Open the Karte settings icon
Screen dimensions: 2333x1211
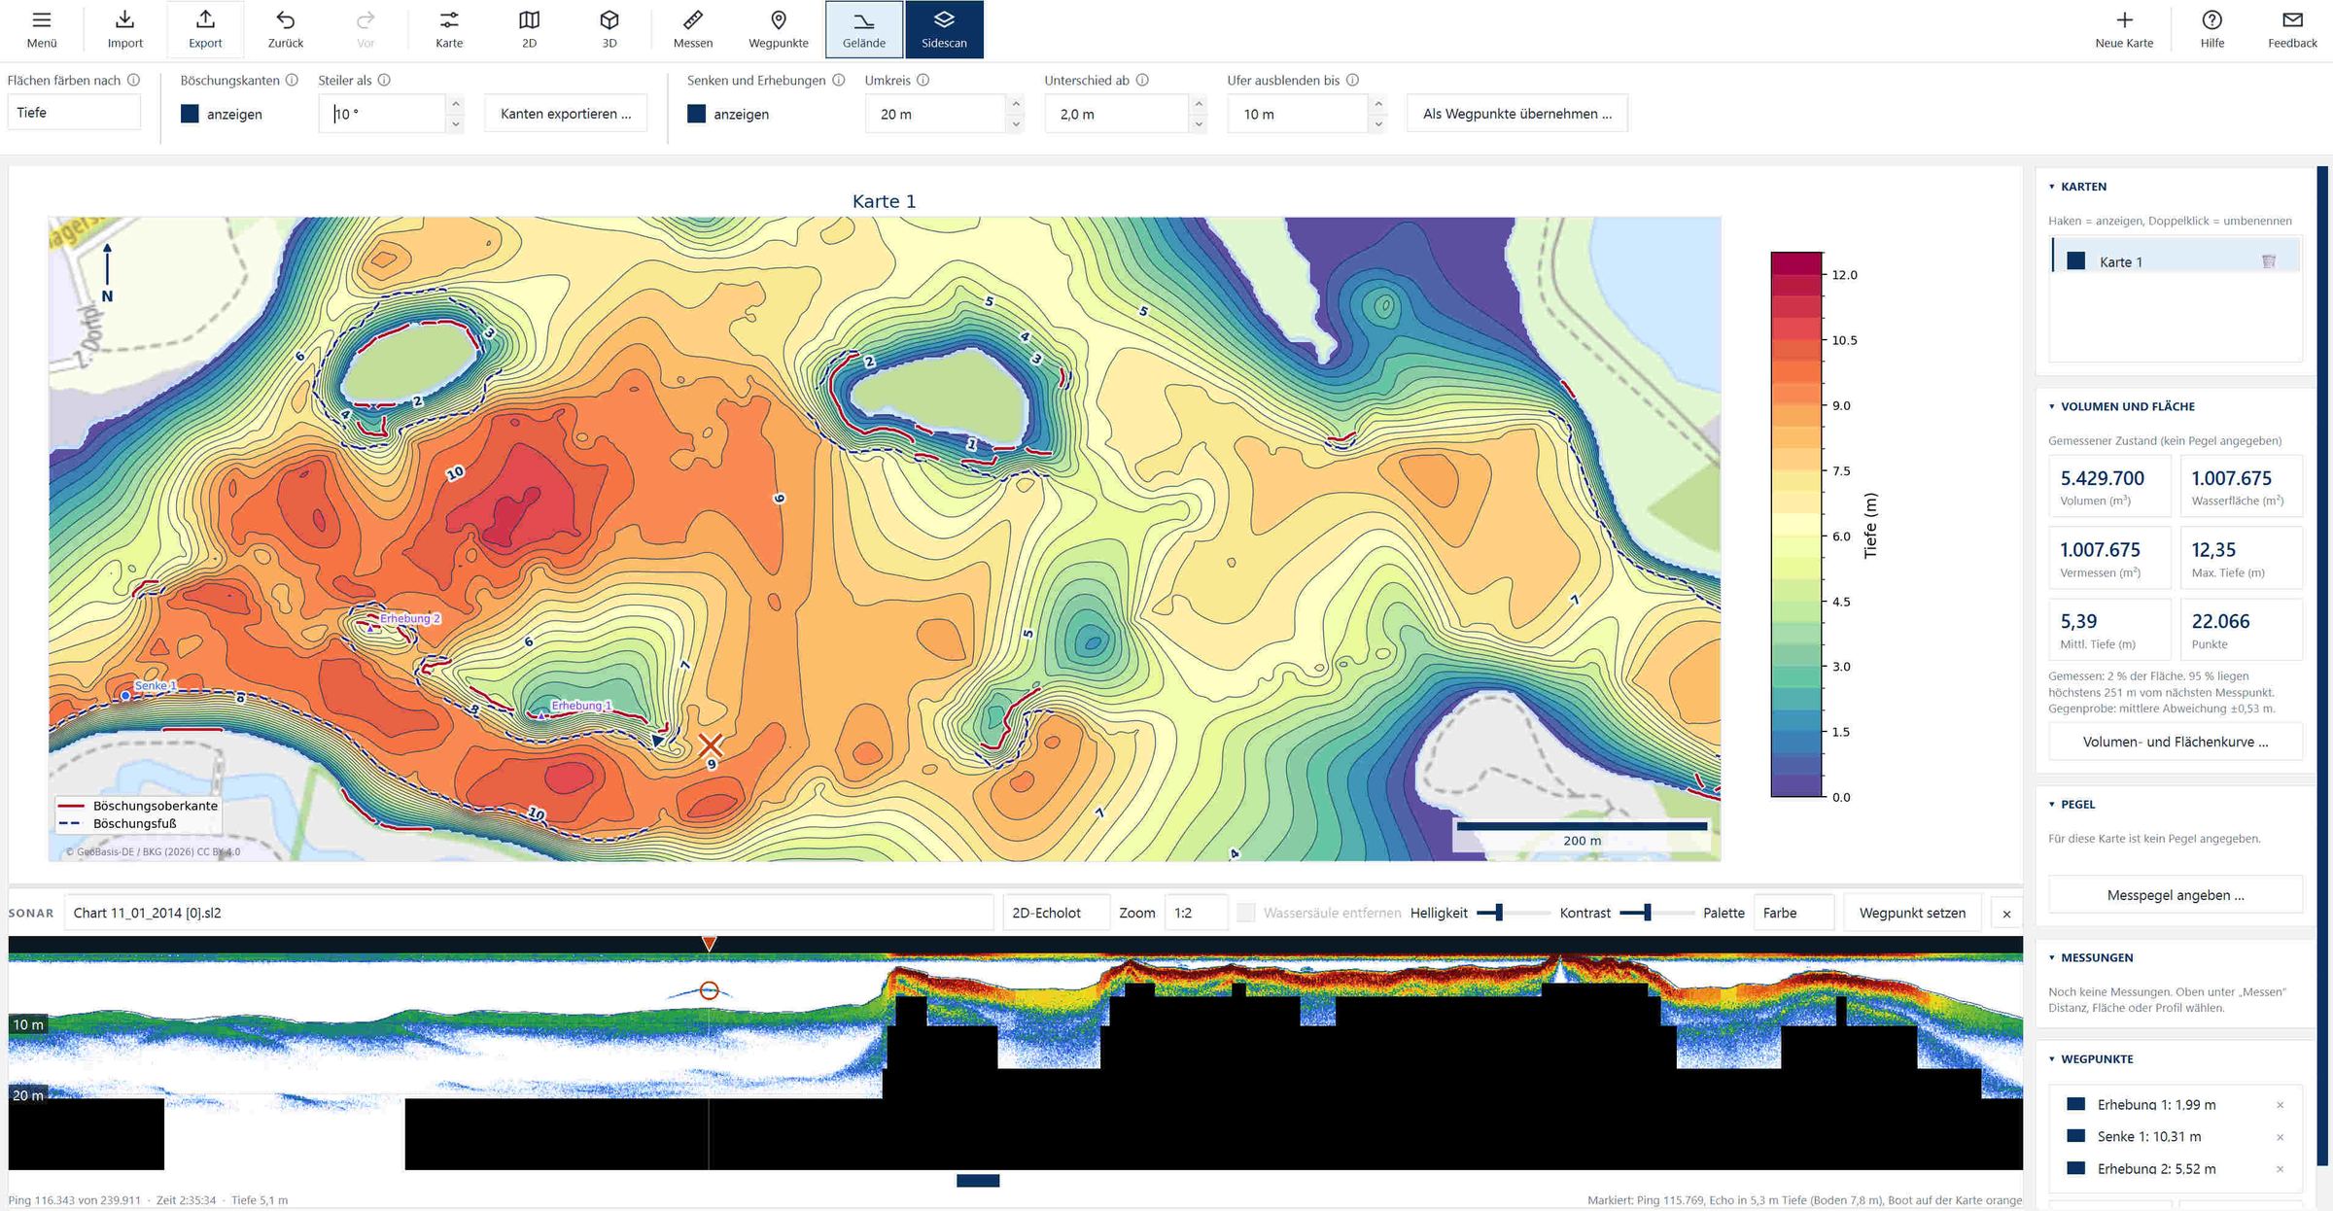[449, 20]
